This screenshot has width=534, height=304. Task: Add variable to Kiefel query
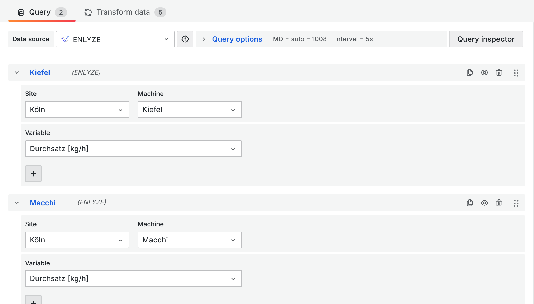pos(33,174)
